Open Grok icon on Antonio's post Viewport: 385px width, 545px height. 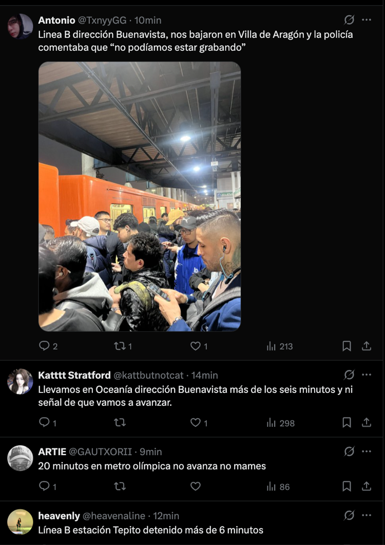pos(349,20)
